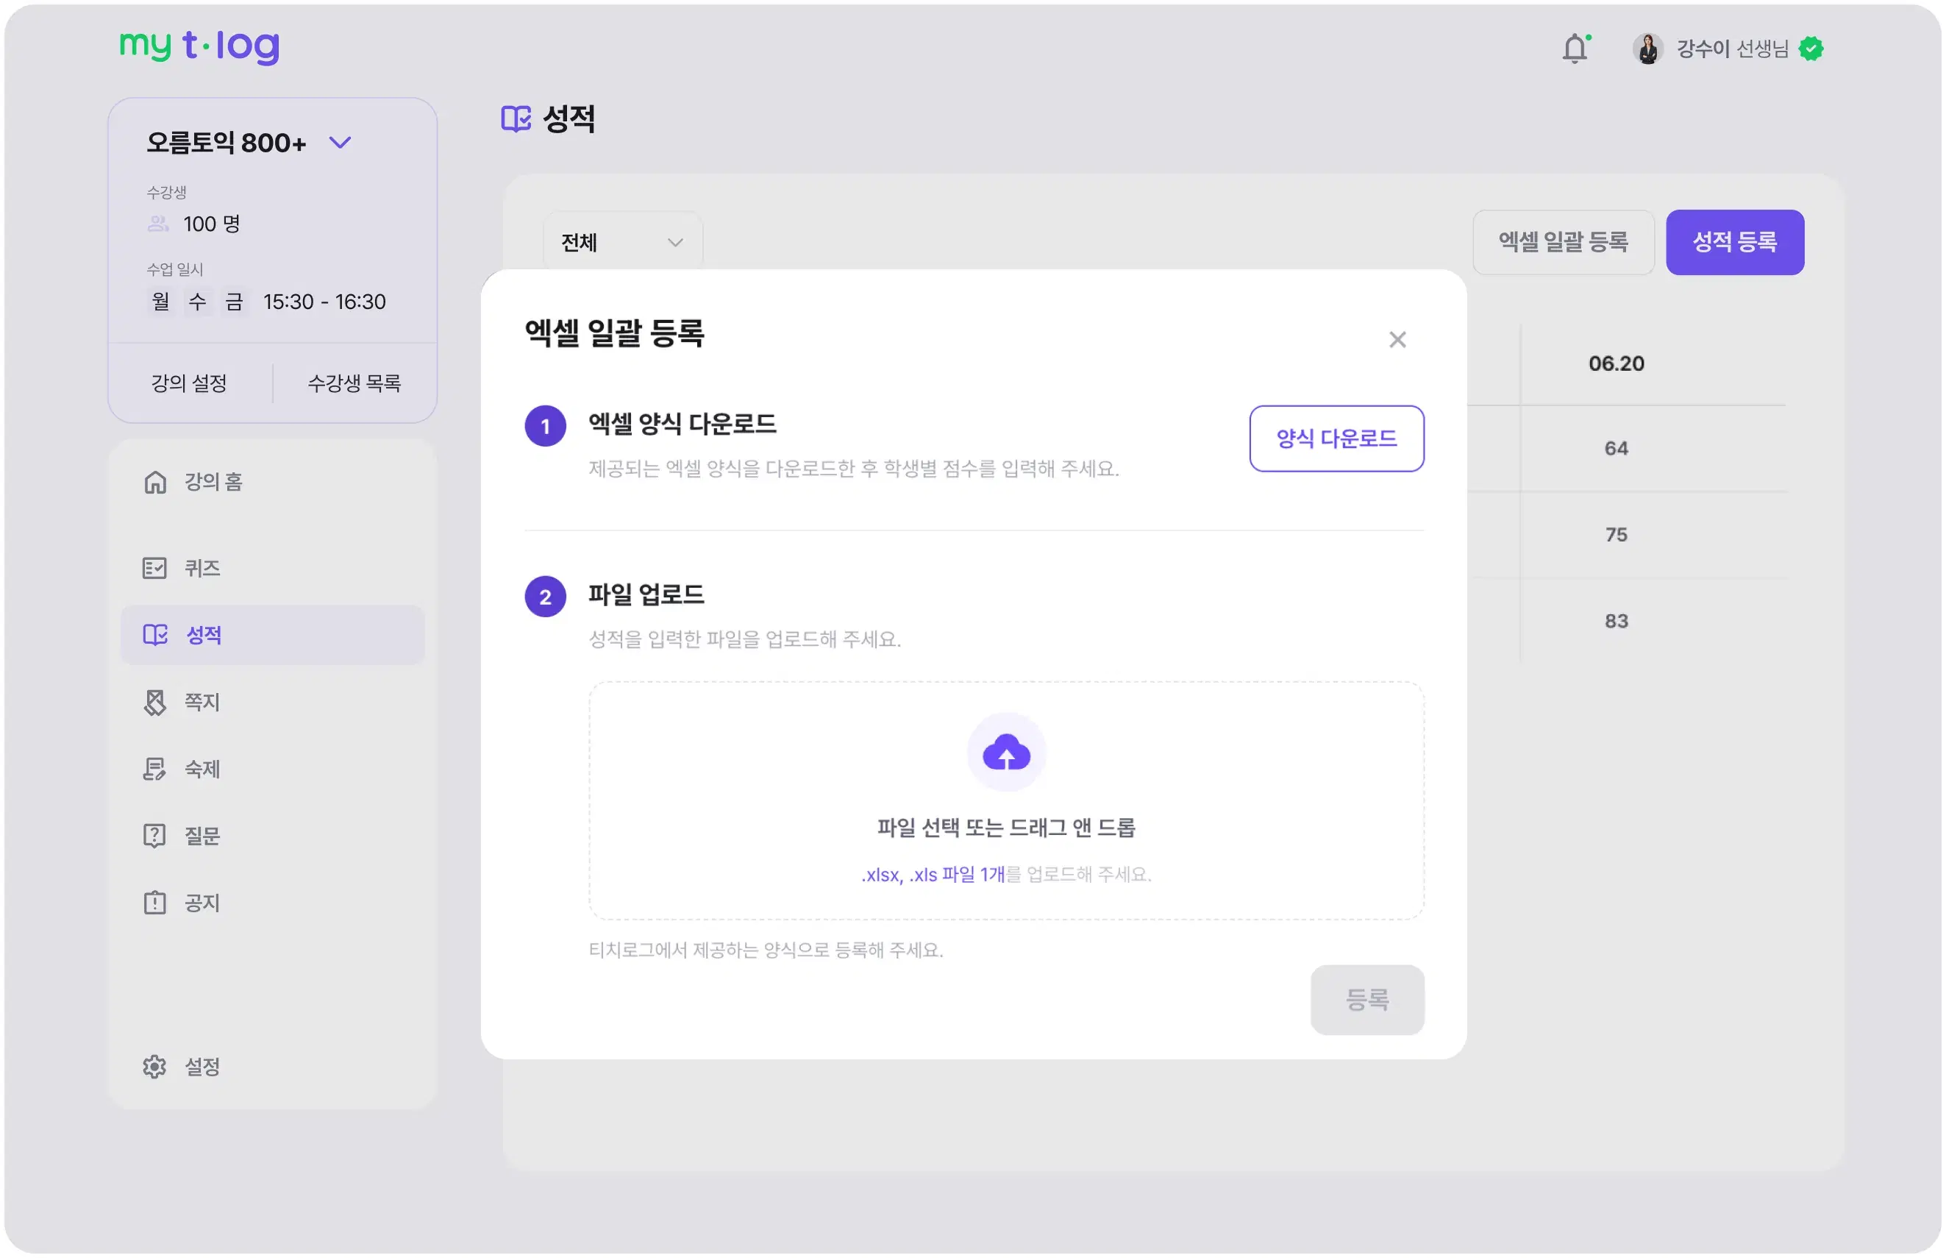Click the 숙제 homework icon

click(x=154, y=769)
